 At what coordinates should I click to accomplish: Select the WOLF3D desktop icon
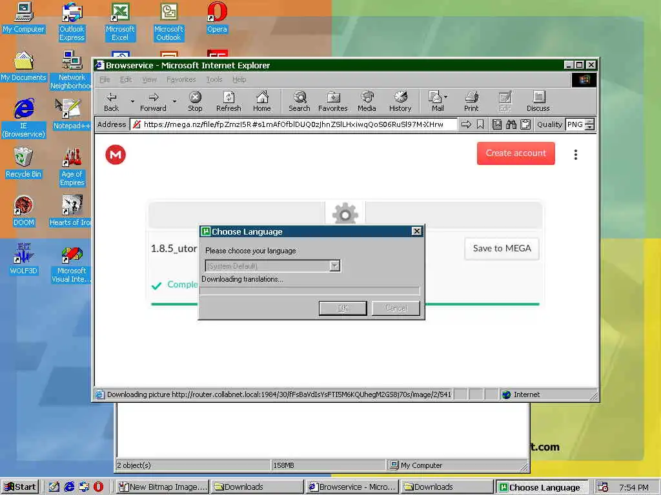tap(24, 260)
